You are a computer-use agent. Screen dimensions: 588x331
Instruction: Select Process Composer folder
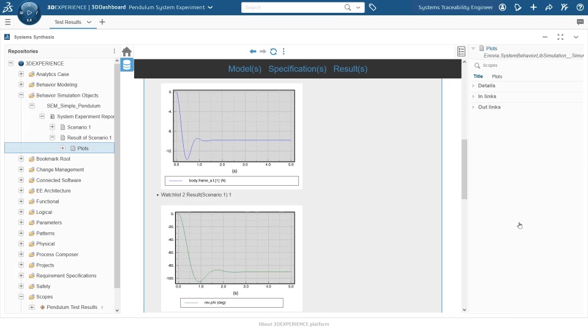coord(58,254)
